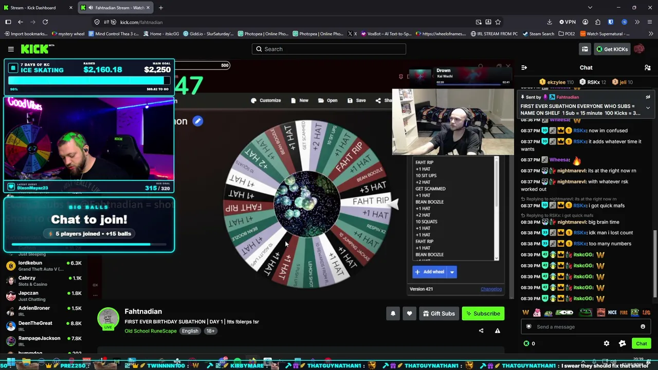Open POE2 bookmark folder

pos(566,34)
